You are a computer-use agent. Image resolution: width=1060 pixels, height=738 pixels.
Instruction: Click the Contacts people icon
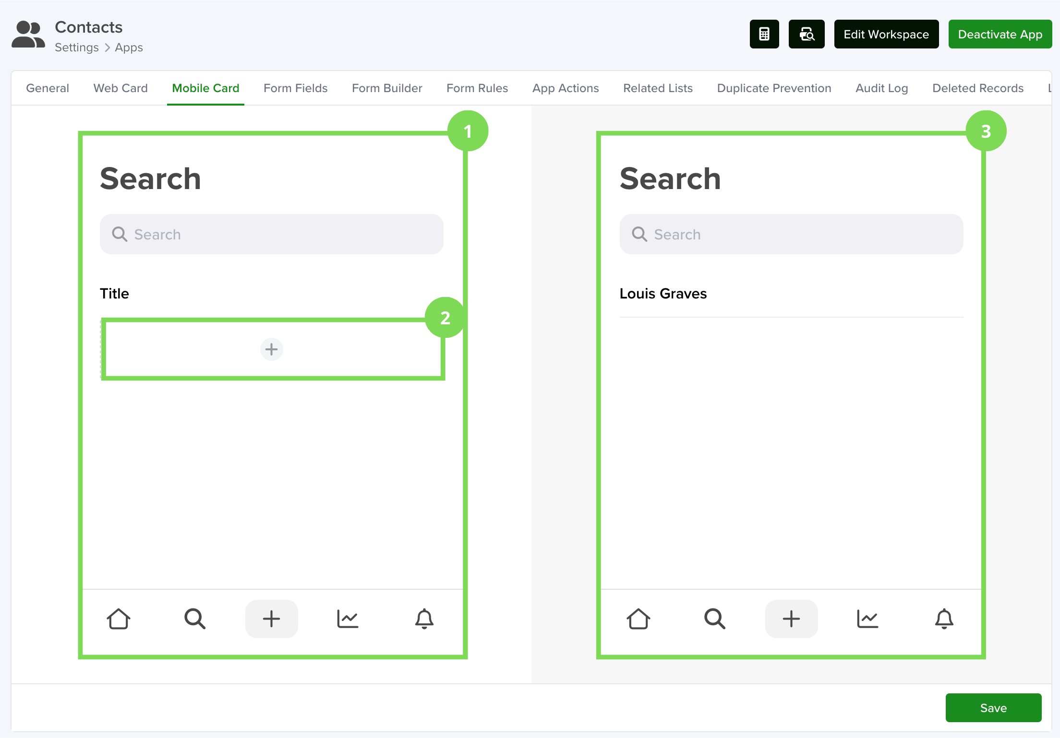point(28,35)
